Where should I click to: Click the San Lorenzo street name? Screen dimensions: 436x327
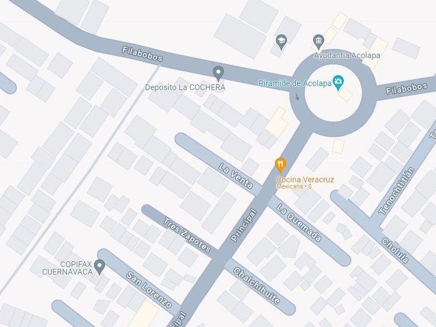pos(149,290)
